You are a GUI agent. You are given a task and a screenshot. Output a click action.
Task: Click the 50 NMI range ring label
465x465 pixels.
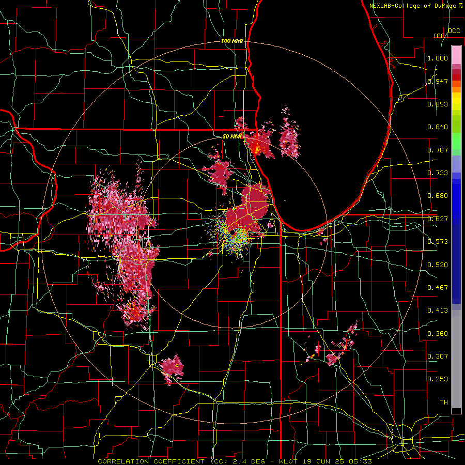tap(232, 136)
